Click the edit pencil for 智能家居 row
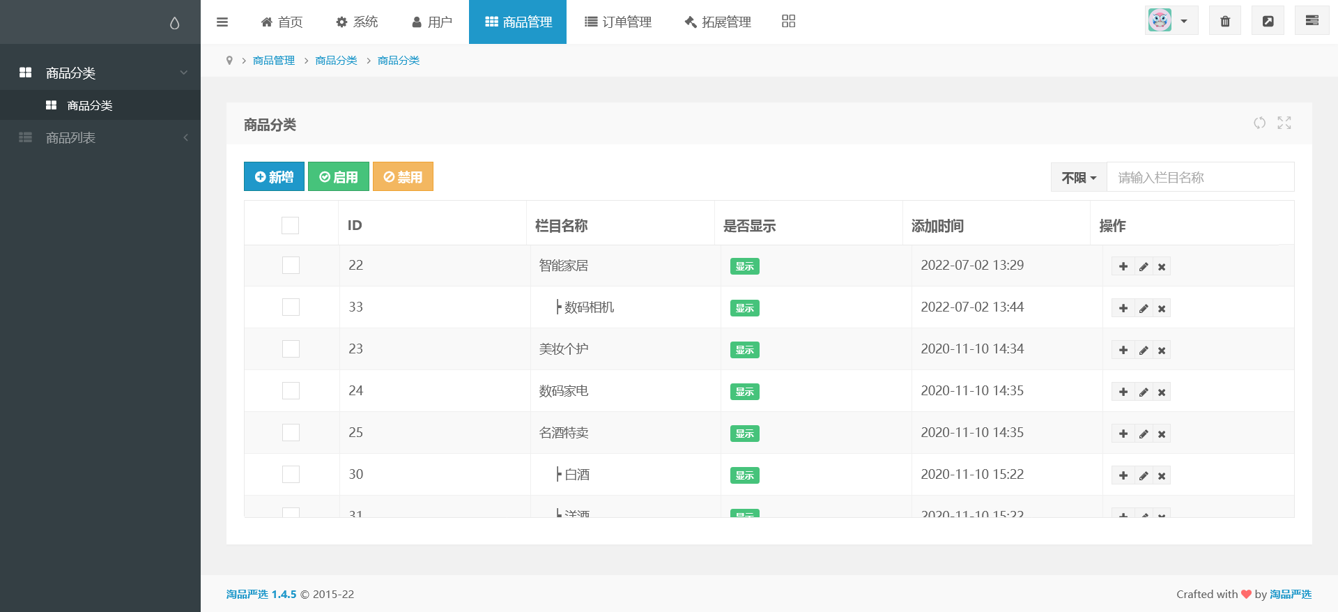This screenshot has height=612, width=1338. click(x=1143, y=267)
